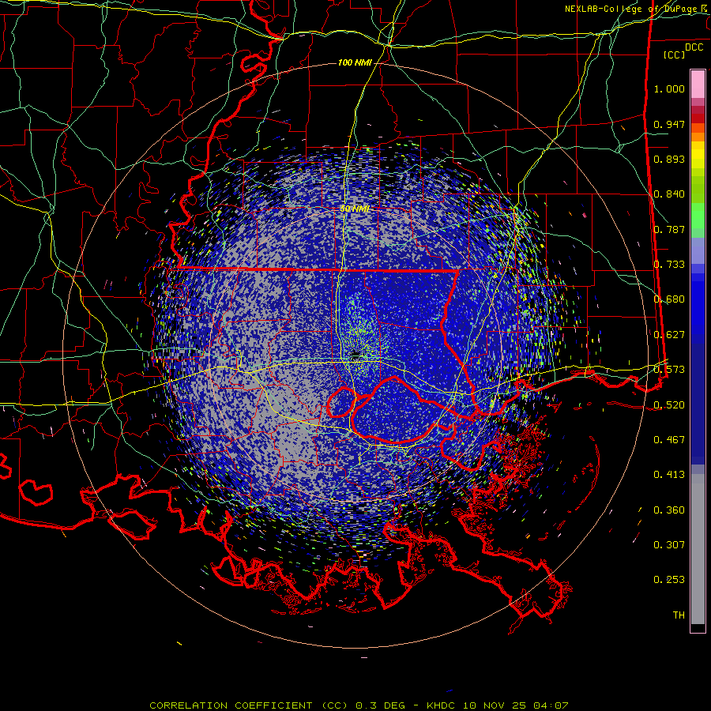Click the 50 NMI range ring label
711x711 pixels.
355,209
